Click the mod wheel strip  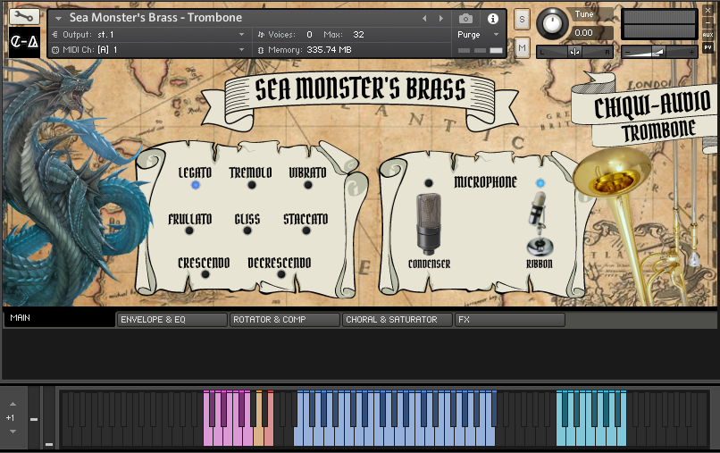click(49, 417)
